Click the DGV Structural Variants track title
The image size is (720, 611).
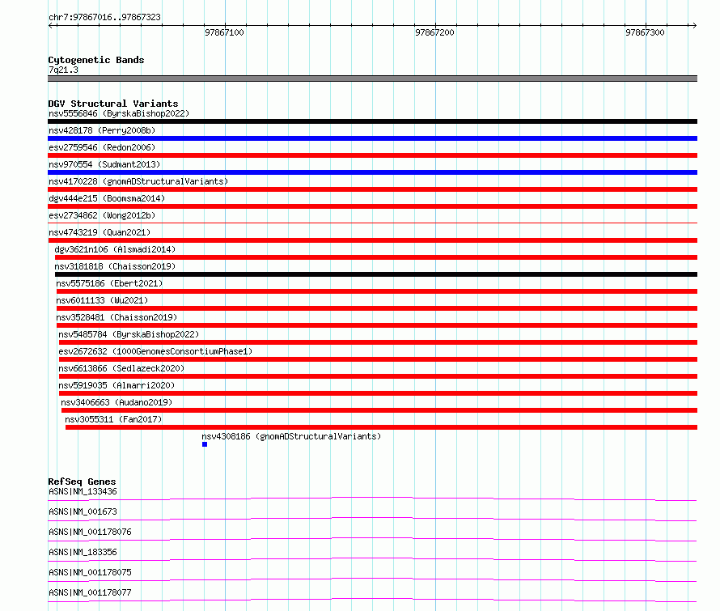[x=113, y=104]
